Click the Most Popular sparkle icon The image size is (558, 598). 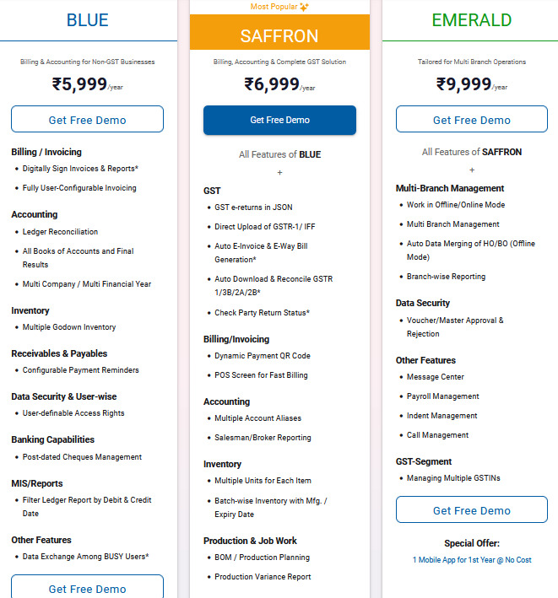pos(304,7)
